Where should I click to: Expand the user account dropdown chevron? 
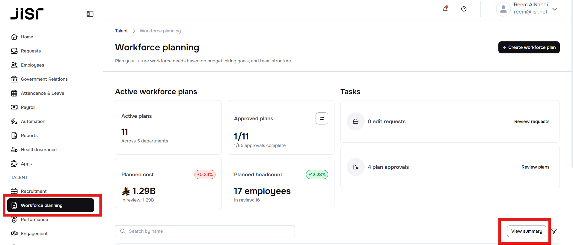(x=554, y=9)
